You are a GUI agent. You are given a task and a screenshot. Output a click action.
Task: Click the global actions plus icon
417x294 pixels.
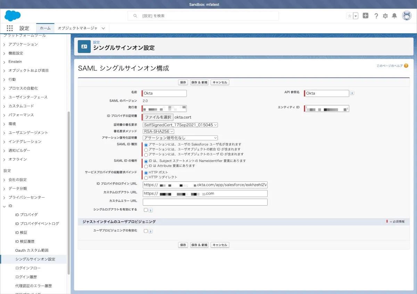(x=366, y=16)
